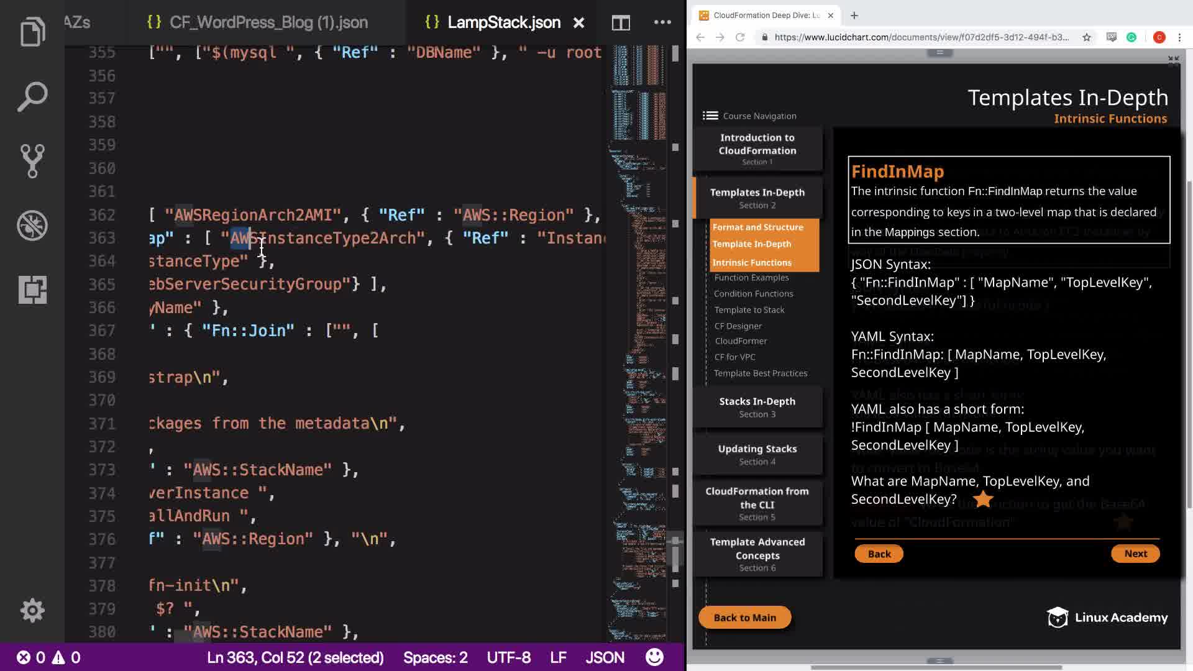Click the browser URL address field
The image size is (1193, 671).
921,37
